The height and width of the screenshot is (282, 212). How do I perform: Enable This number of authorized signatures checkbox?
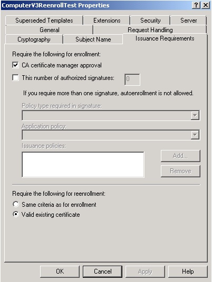point(15,78)
